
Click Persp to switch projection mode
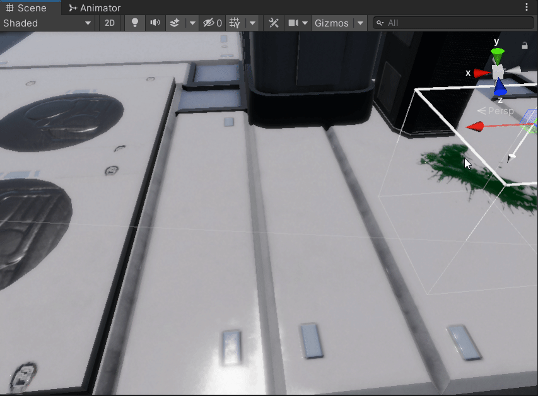click(x=500, y=110)
